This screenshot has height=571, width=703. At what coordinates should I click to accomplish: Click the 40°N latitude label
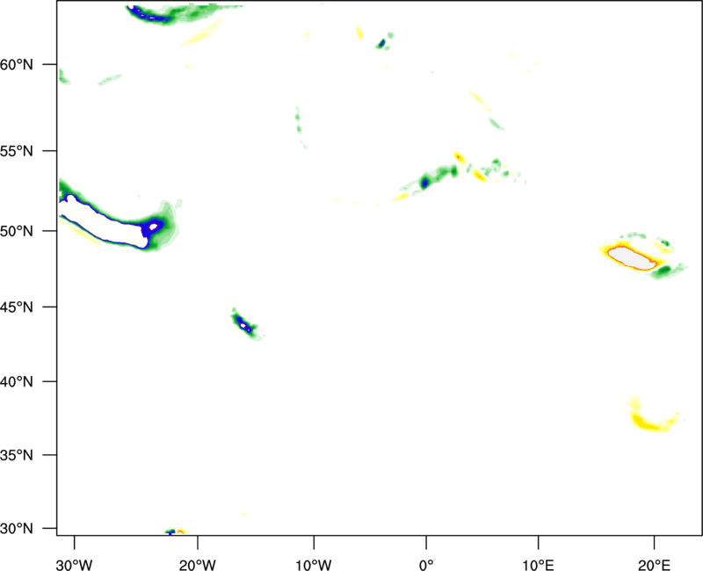17,382
